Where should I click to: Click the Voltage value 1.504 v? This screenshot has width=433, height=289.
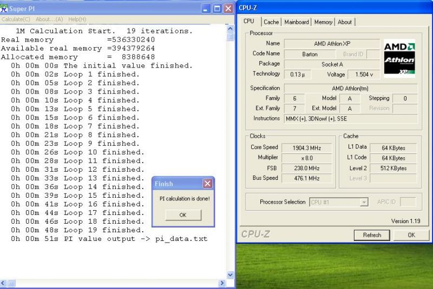[364, 75]
